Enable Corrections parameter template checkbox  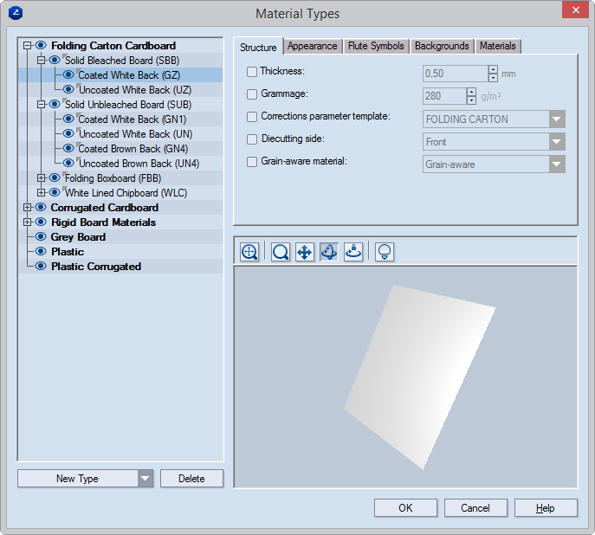click(252, 117)
